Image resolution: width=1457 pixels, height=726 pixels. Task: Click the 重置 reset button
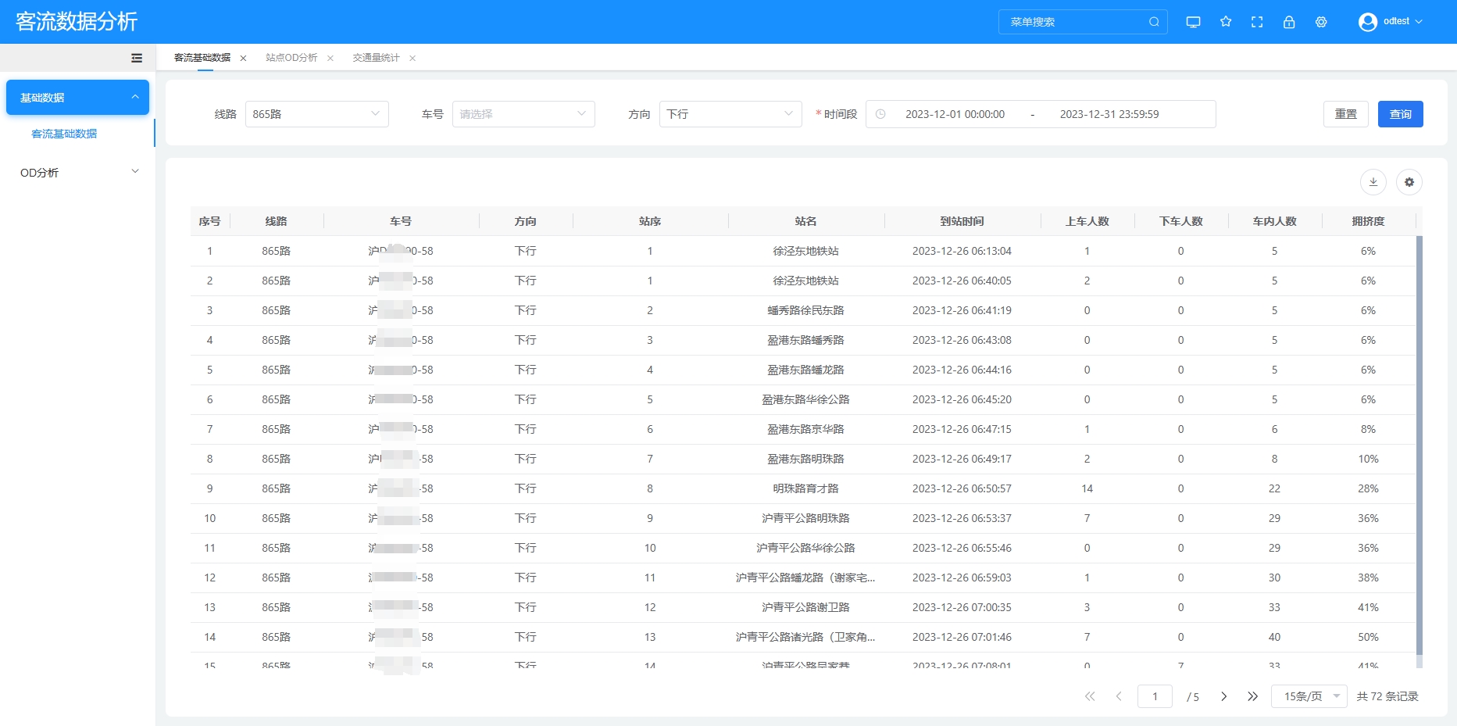(1345, 114)
